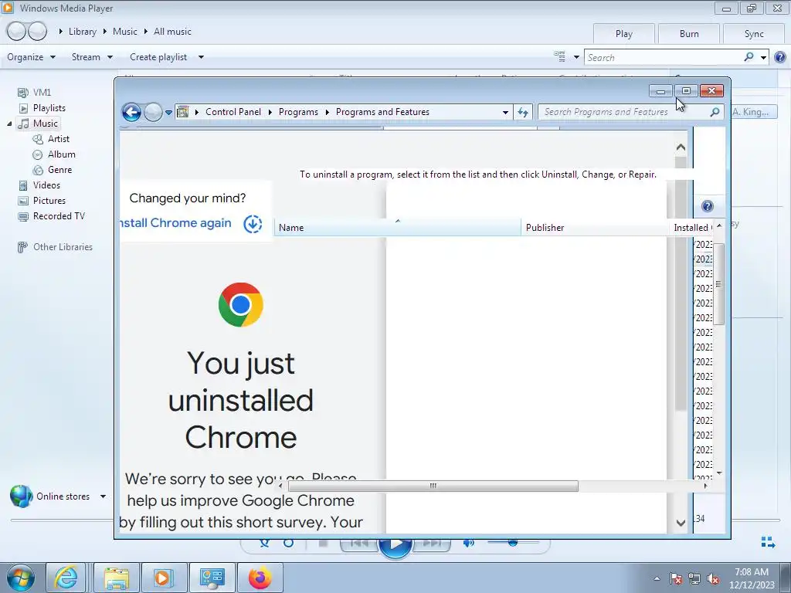Select Playlists in the library tree
The image size is (791, 593).
click(x=49, y=108)
